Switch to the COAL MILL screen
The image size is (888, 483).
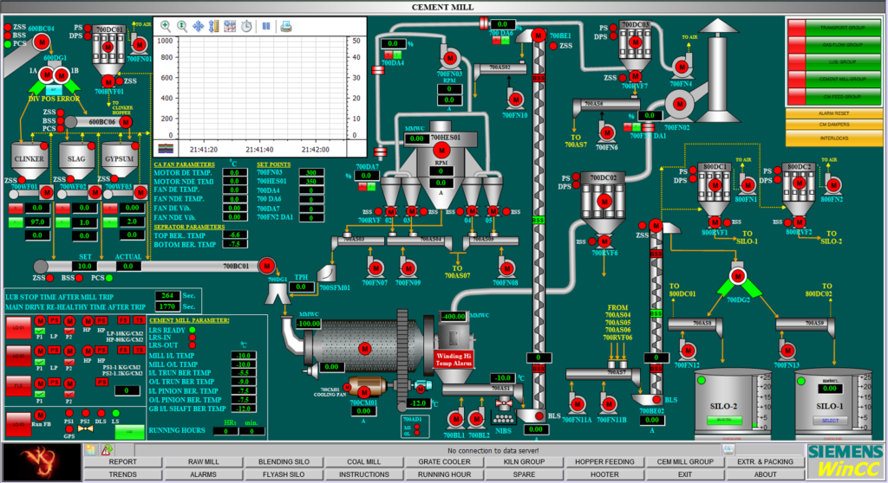coord(364,461)
